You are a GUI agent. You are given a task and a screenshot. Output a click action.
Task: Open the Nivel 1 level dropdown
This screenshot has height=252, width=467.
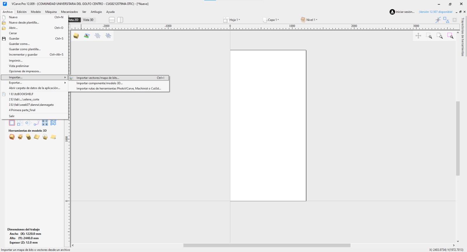click(309, 20)
